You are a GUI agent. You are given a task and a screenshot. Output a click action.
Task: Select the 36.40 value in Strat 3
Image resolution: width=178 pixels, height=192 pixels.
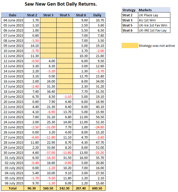[48, 91]
